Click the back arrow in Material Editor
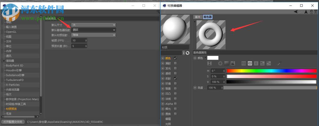Image resolution: width=319 pixels, height=126 pixels. tap(296, 12)
